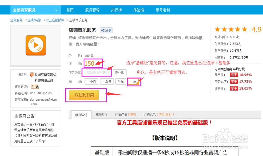263x156 pixels.
Task: Click the 服务态度 高于 17.73% value
Action: click(241, 82)
